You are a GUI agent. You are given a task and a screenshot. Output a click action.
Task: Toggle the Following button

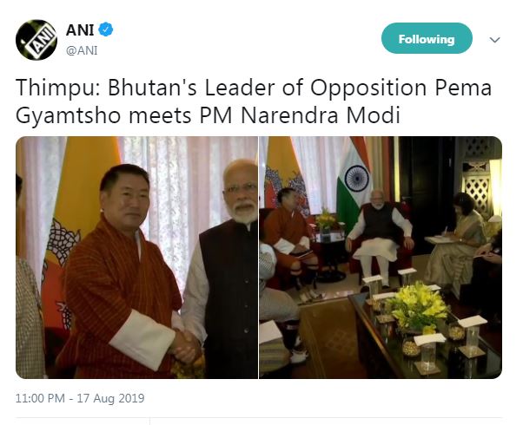[x=427, y=39]
